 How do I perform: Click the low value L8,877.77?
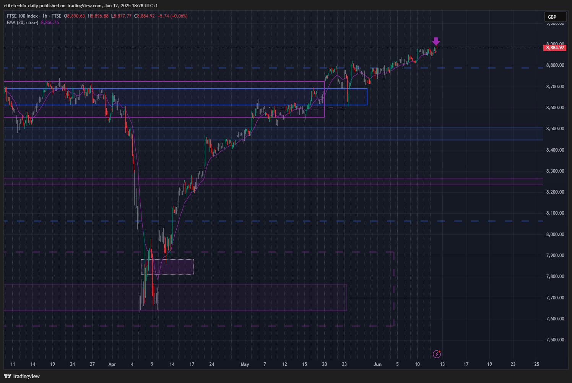(122, 16)
